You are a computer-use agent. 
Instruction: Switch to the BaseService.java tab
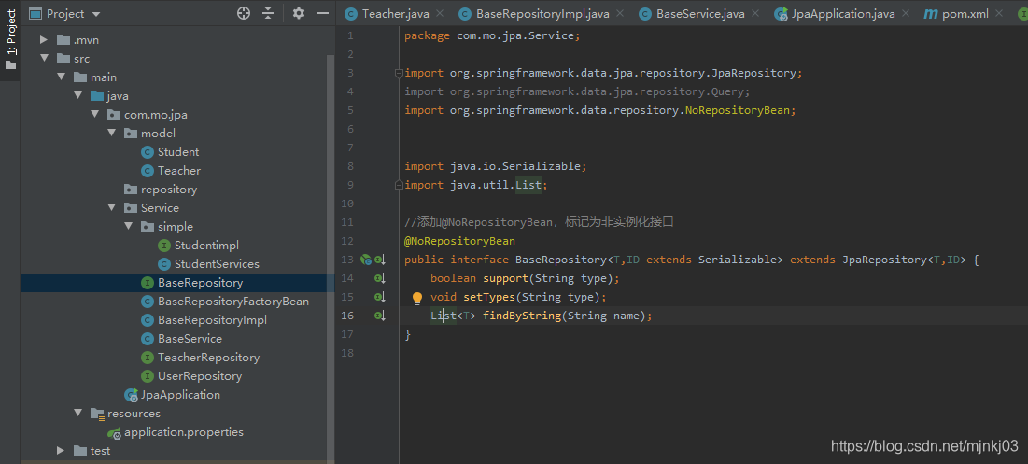pyautogui.click(x=700, y=14)
